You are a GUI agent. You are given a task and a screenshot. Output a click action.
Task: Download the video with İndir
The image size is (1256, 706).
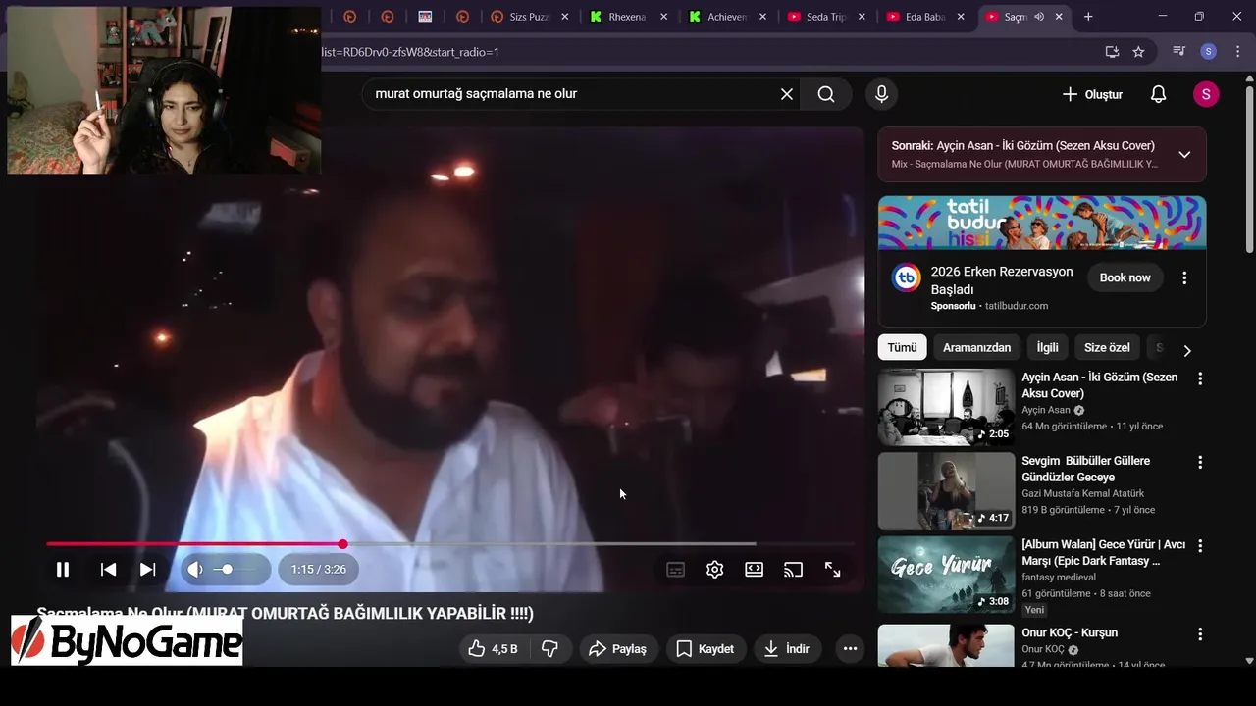(x=786, y=649)
